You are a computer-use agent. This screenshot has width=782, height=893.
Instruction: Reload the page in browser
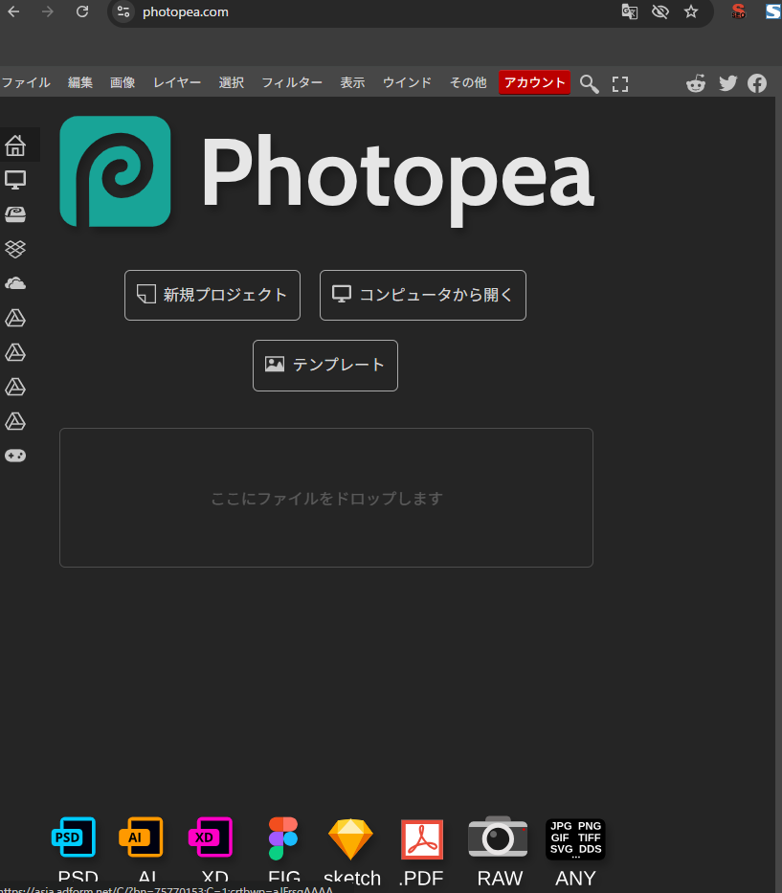click(82, 11)
